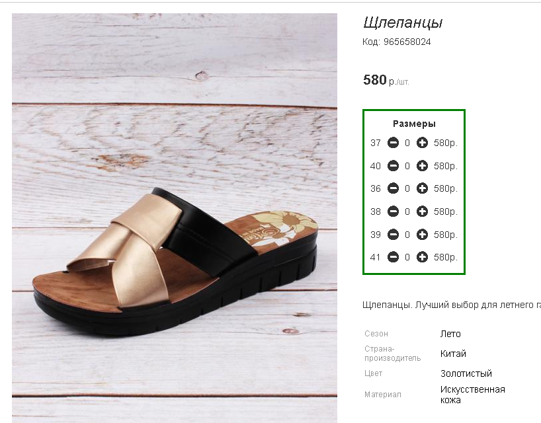Click plus icon for size 36
This screenshot has width=541, height=423.
click(422, 188)
